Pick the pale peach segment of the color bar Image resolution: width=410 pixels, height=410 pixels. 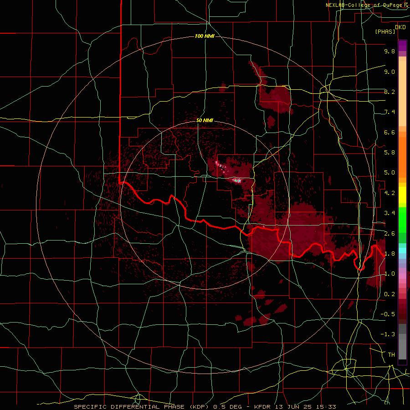coord(402,93)
